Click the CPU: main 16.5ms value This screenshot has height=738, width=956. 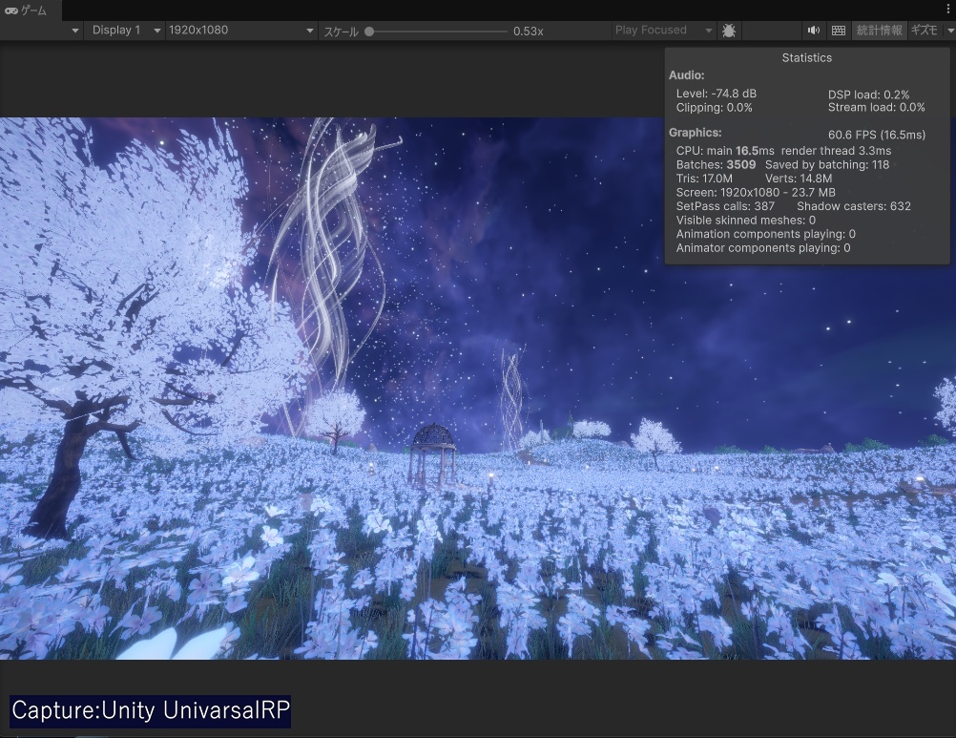pyautogui.click(x=725, y=151)
